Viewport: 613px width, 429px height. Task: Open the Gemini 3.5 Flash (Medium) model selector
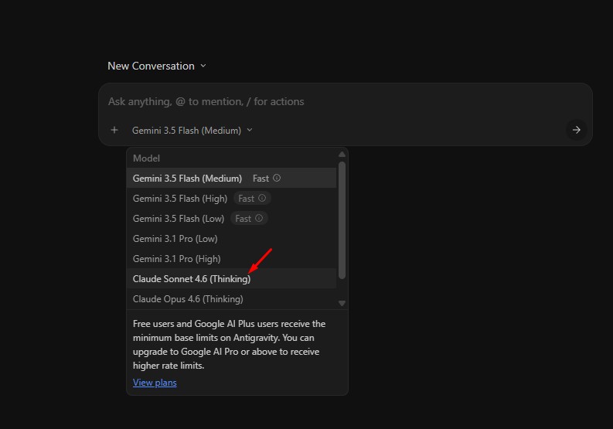click(192, 130)
